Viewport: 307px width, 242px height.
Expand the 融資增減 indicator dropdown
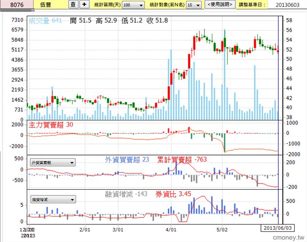click(x=53, y=199)
